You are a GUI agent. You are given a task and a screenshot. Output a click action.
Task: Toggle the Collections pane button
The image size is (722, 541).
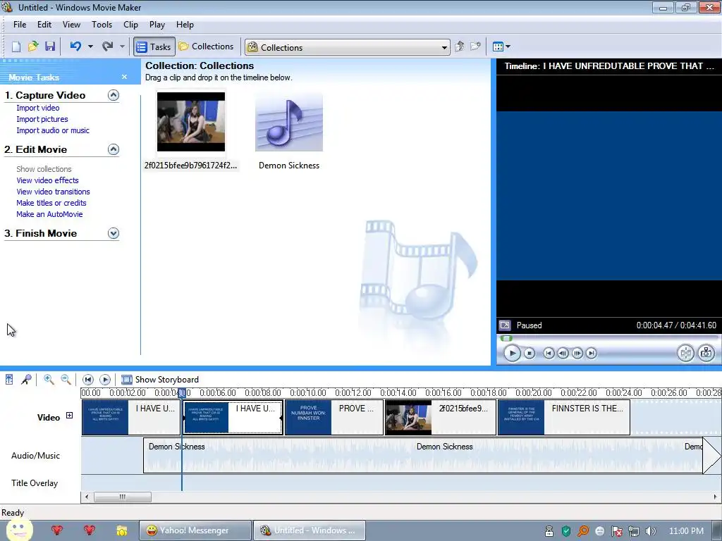click(207, 46)
